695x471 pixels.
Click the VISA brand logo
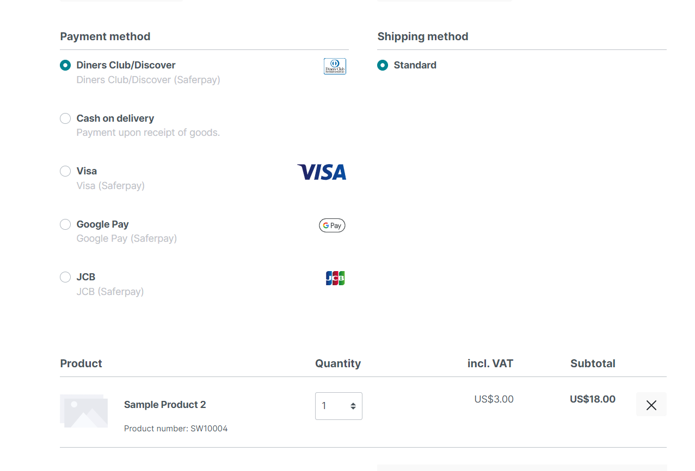(x=321, y=172)
